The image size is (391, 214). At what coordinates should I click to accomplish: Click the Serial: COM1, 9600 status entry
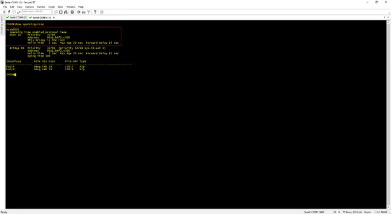(x=314, y=212)
